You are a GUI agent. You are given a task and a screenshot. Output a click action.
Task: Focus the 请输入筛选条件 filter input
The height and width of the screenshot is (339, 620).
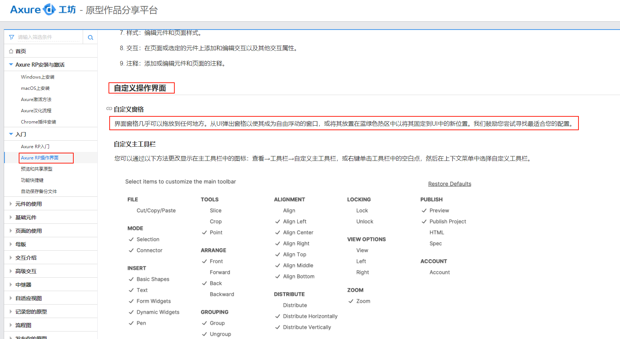point(49,37)
